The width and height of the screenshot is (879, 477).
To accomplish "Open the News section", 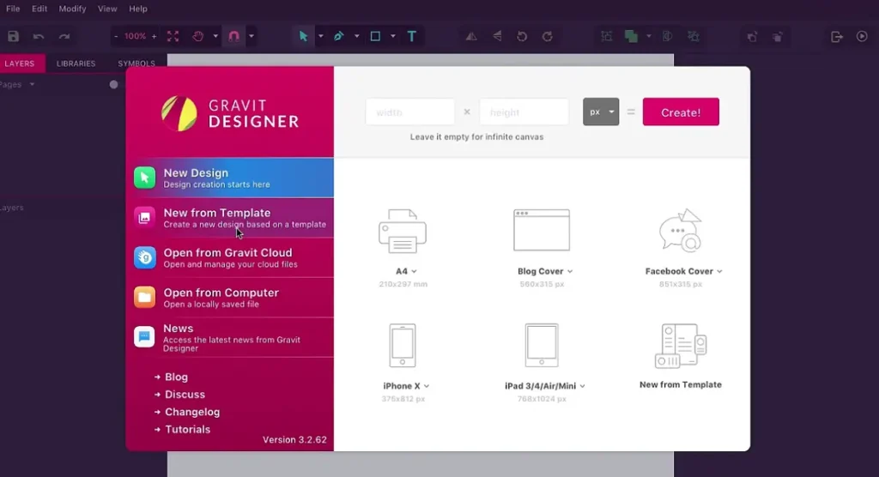I will click(230, 337).
